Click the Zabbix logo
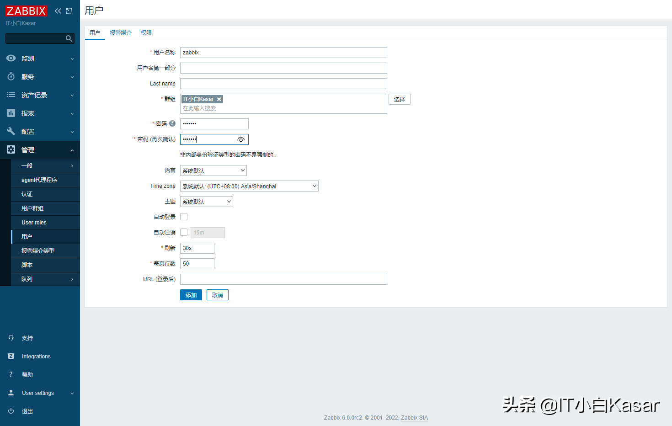Viewport: 672px width, 426px height. click(x=26, y=11)
